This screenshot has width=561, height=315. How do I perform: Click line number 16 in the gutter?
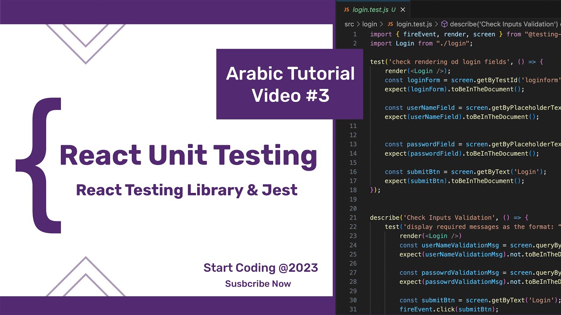pos(353,171)
